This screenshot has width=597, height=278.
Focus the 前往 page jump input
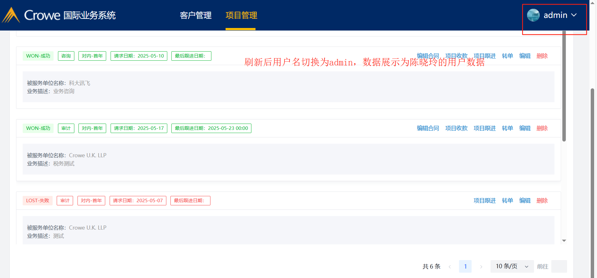click(x=559, y=266)
